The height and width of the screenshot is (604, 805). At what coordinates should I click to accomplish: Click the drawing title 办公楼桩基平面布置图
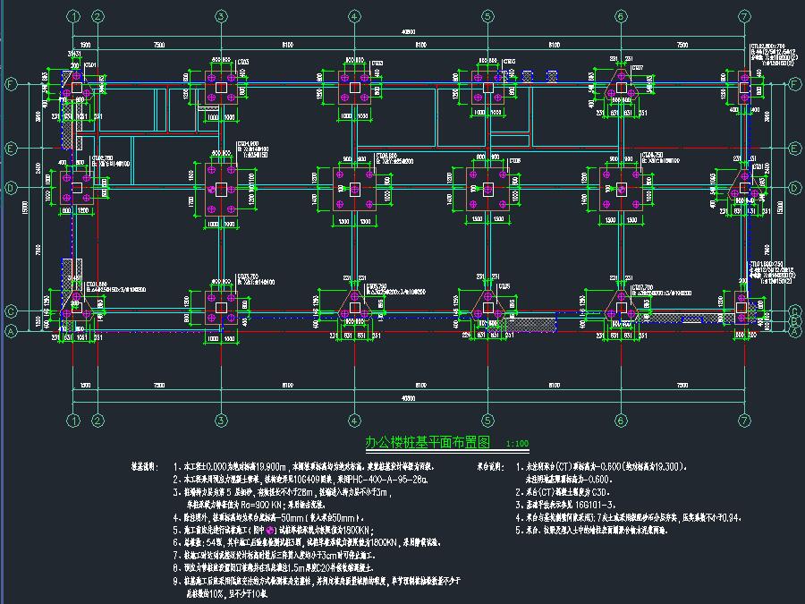(428, 442)
